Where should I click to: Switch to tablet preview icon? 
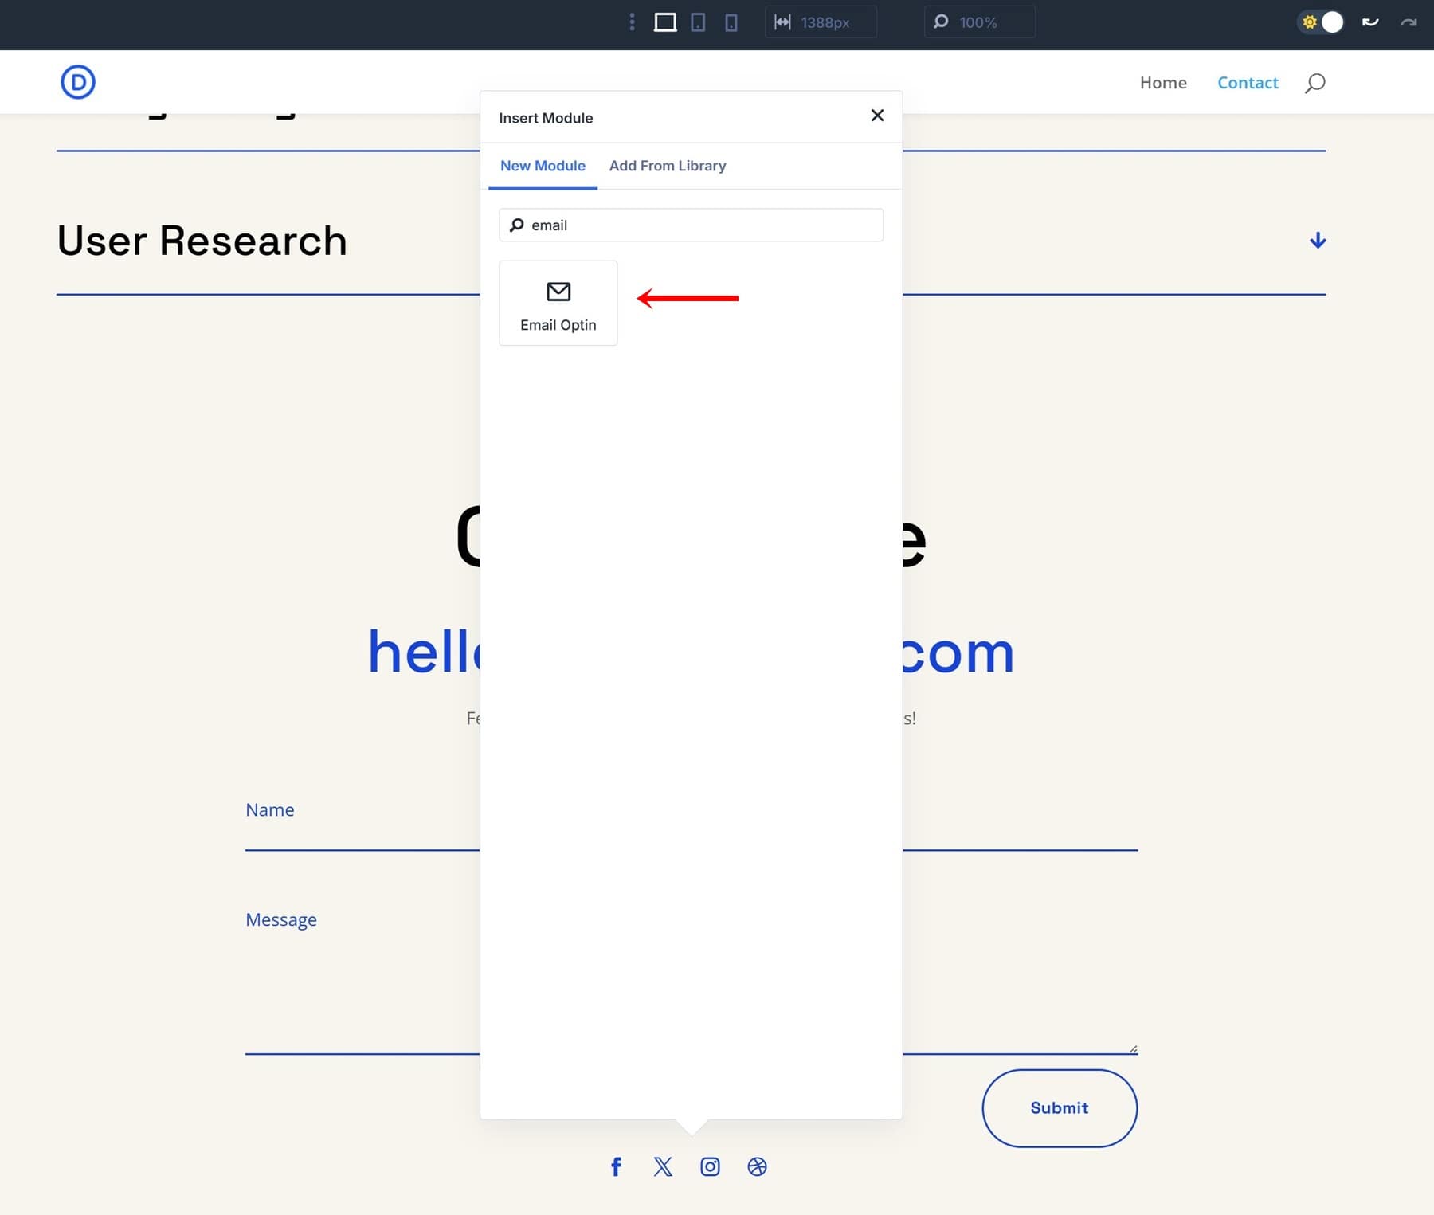coord(698,22)
